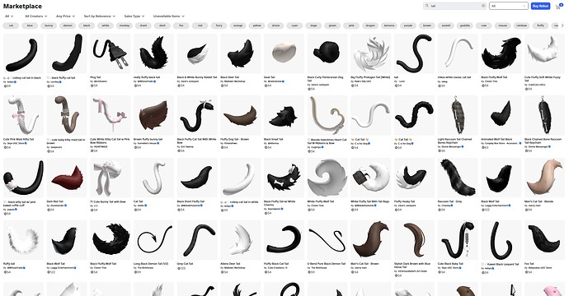Open Black Curly Pomeranian Dog Tail thumbnail

(x=327, y=53)
